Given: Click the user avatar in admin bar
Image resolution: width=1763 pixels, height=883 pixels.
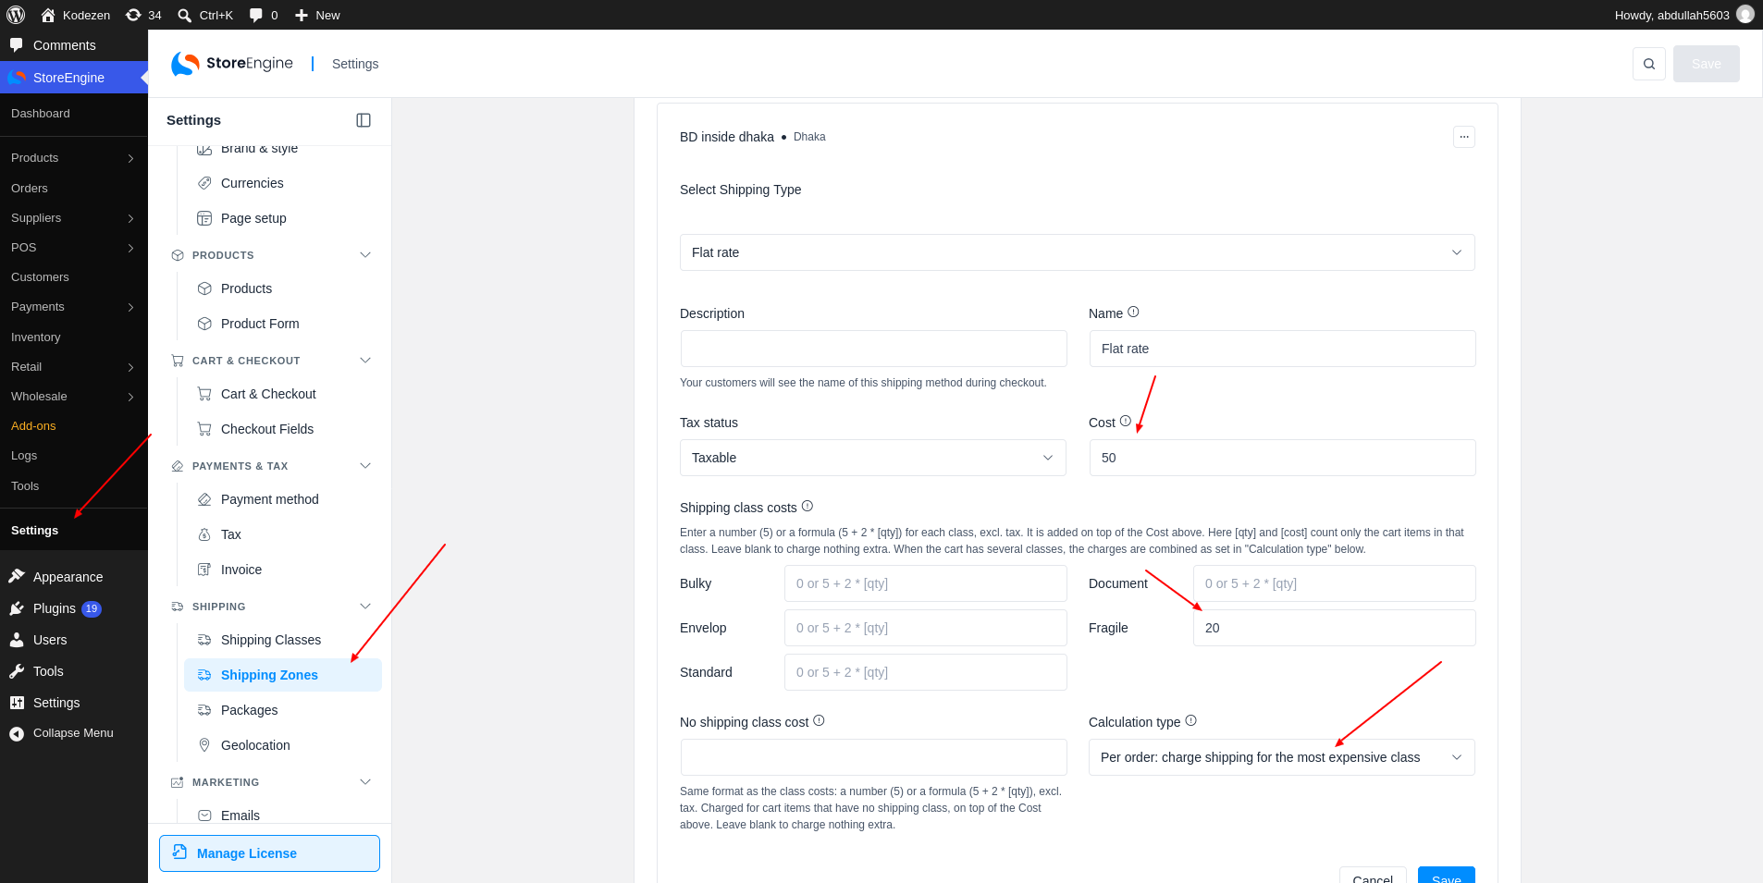Looking at the screenshot, I should [1745, 15].
